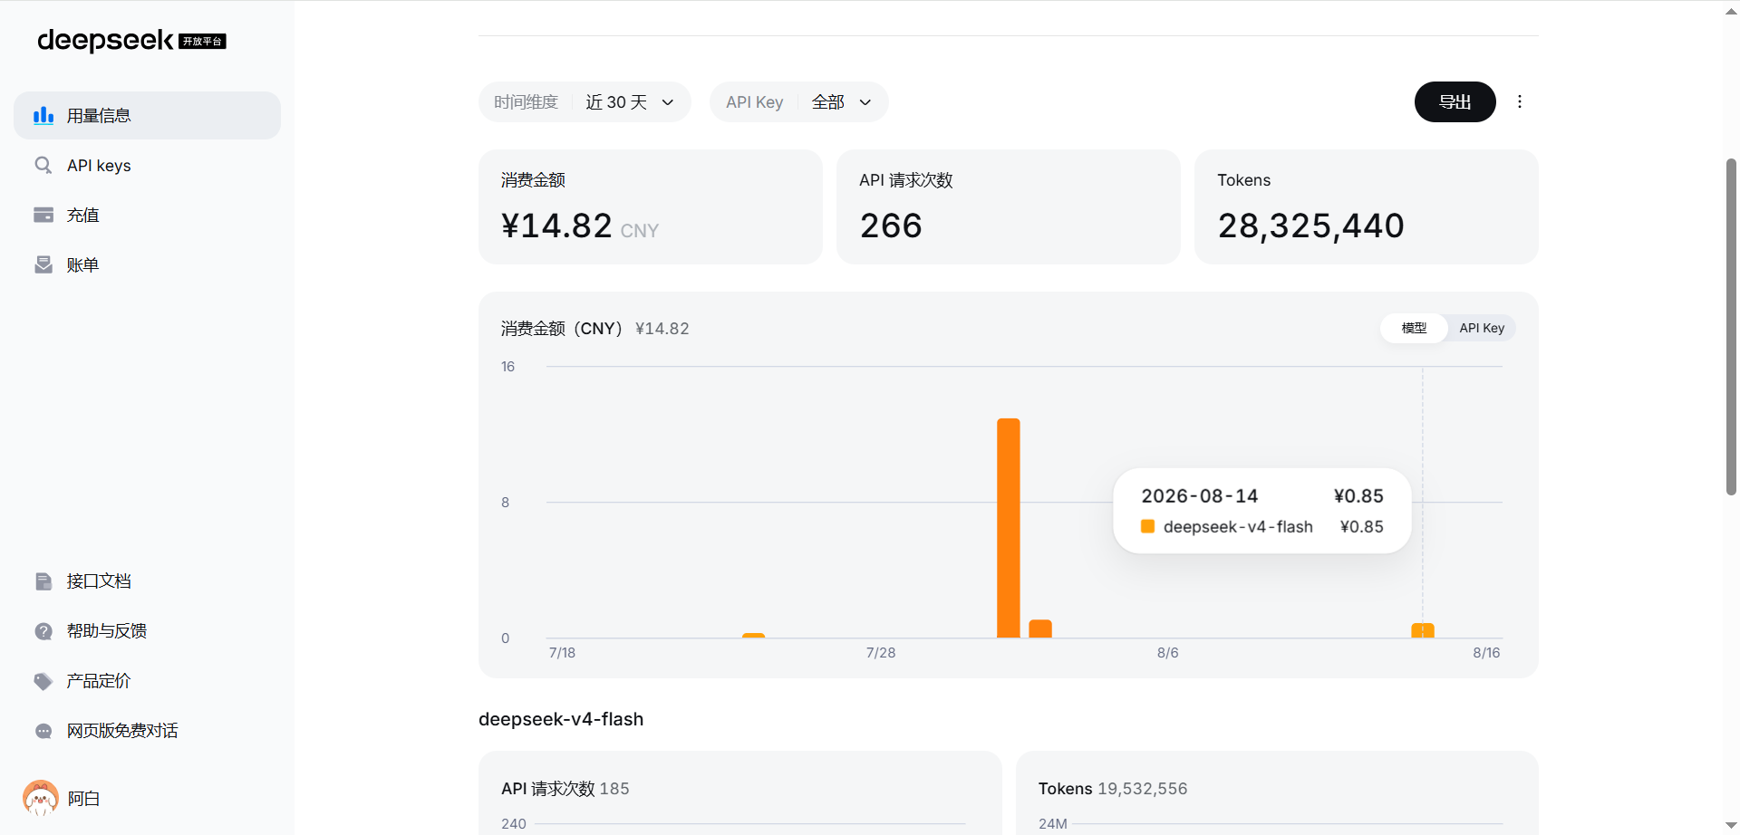Click the 7/18 x-axis label
The height and width of the screenshot is (835, 1740).
click(562, 653)
